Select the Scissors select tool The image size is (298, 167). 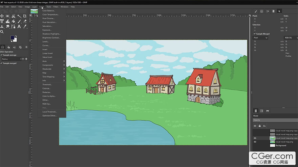tap(13, 16)
